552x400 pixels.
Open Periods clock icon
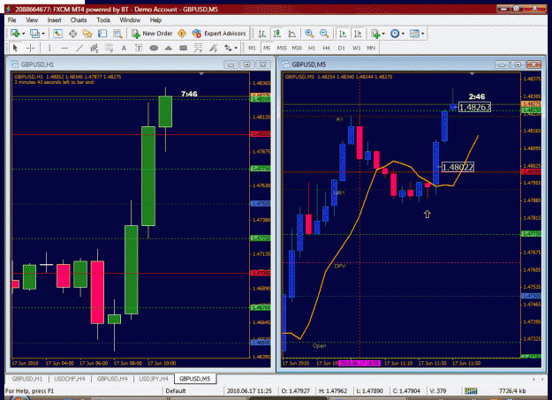395,34
